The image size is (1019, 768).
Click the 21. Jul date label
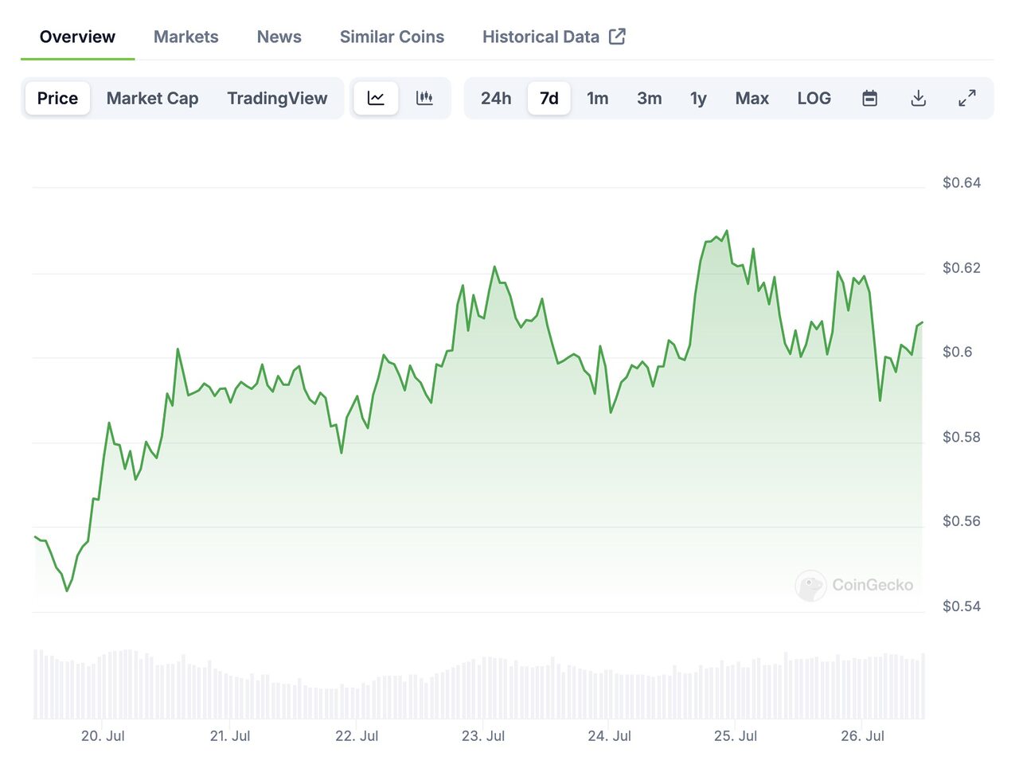[230, 736]
